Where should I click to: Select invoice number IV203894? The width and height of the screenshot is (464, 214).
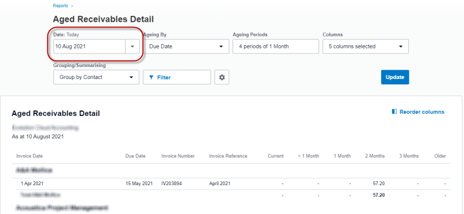point(171,184)
